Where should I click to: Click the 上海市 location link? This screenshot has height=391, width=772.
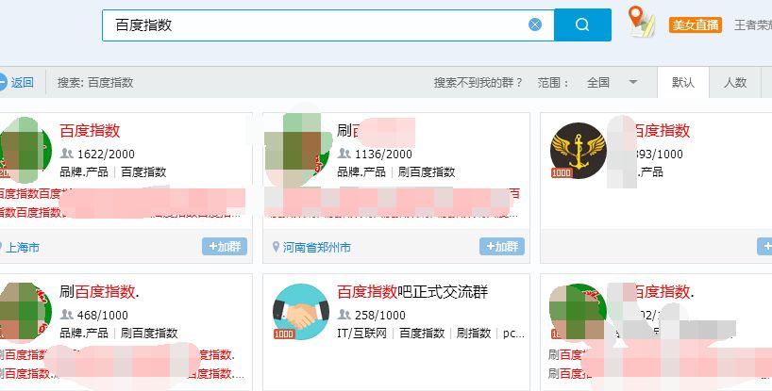(x=23, y=248)
